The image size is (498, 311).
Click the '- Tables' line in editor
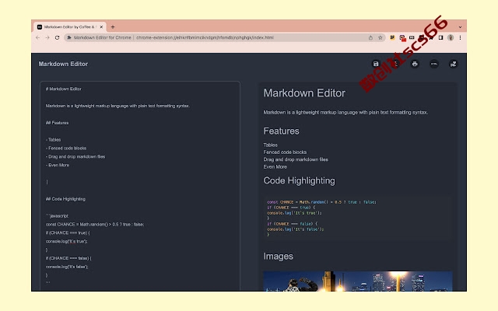[x=54, y=140]
